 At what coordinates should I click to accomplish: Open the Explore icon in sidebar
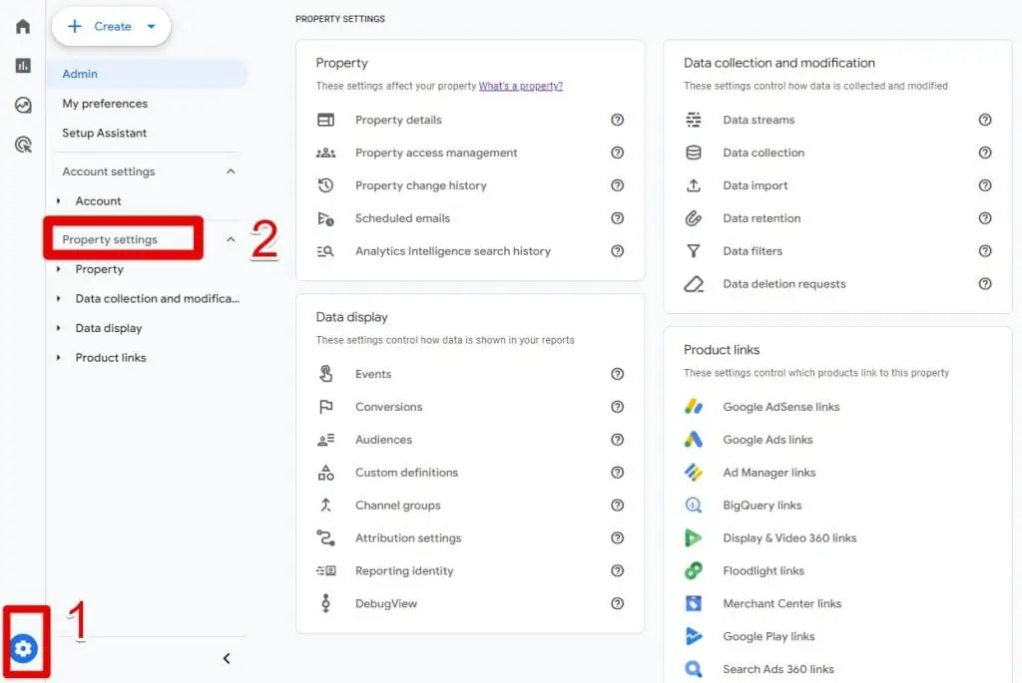point(23,105)
